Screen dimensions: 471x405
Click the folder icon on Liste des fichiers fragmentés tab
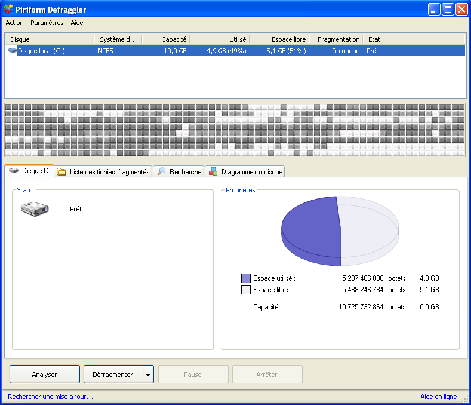point(61,171)
